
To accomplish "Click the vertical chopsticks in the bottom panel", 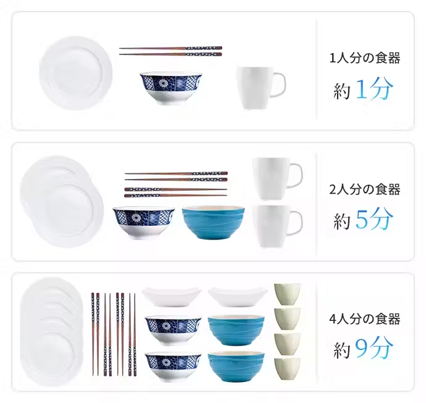I will coord(114,334).
